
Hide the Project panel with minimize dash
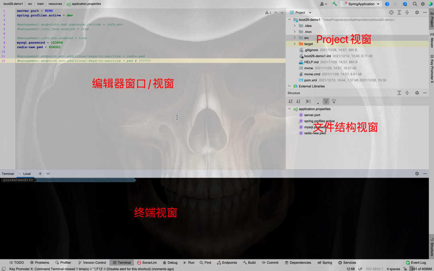click(x=425, y=12)
